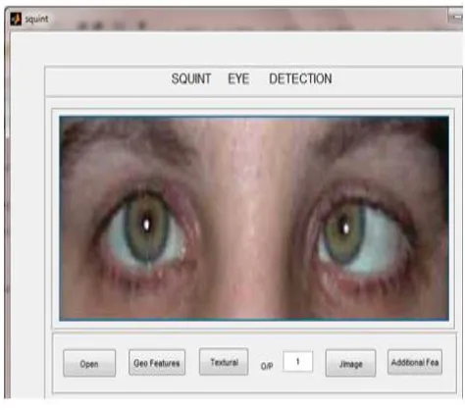This screenshot has height=410, width=465.
Task: Click the squint window title text
Action: tap(36, 20)
